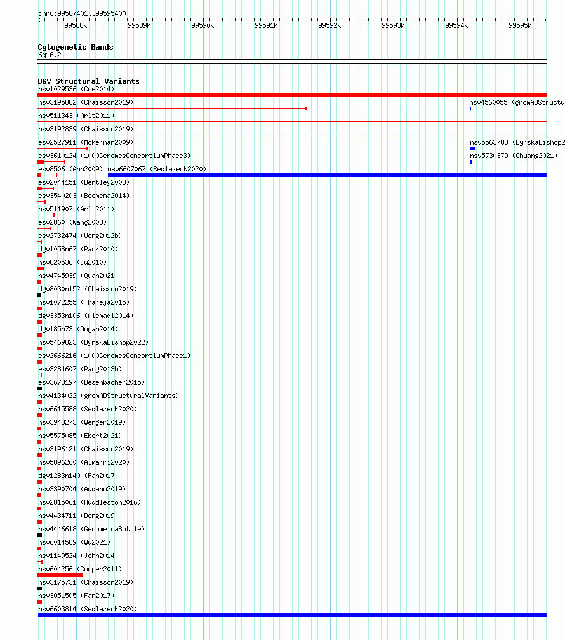Open the nsv4560055 gnomAD variant label
This screenshot has height=640, width=565.
517,102
